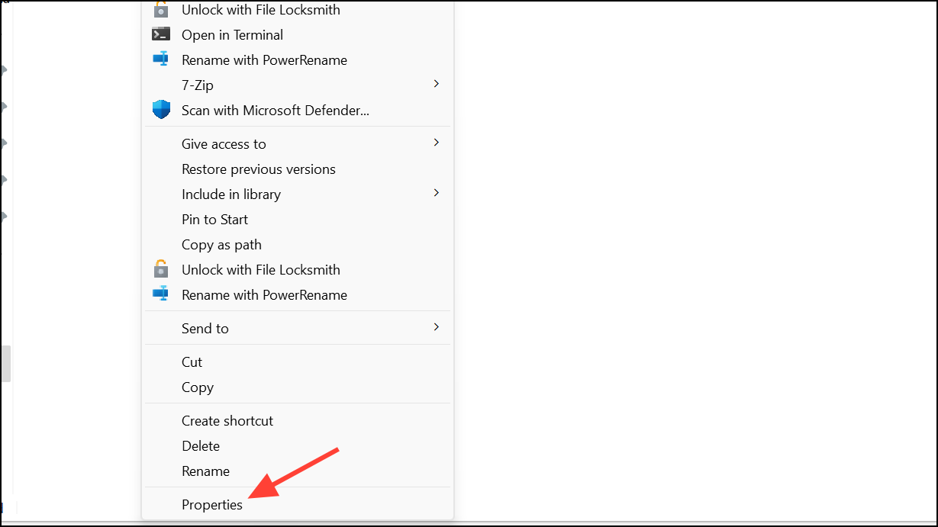
Task: Click the Open in Terminal icon
Action: tap(161, 34)
